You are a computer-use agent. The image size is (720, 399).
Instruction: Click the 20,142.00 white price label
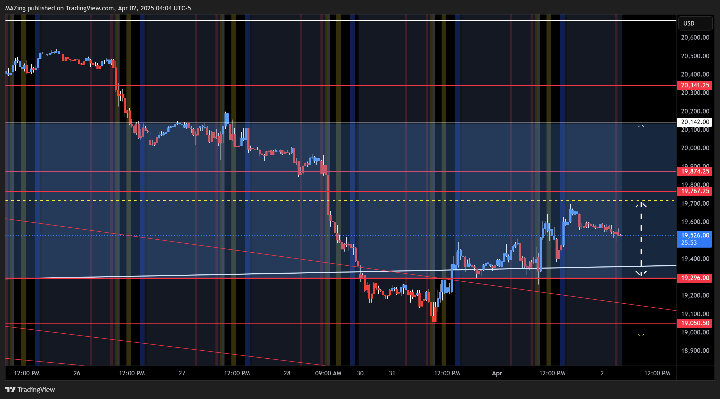[694, 122]
